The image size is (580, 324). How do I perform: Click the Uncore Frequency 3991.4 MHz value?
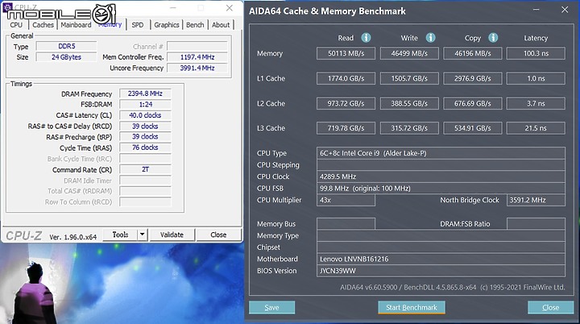(x=197, y=68)
